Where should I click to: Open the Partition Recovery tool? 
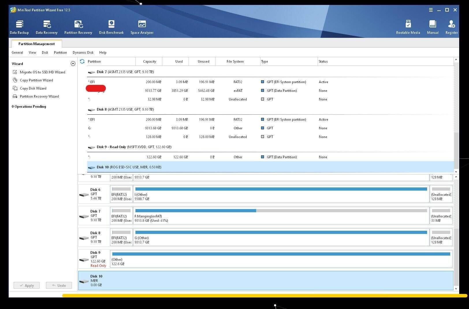point(78,27)
